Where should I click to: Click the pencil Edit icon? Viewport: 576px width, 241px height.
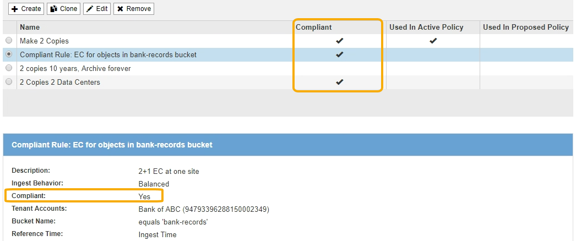tap(90, 9)
